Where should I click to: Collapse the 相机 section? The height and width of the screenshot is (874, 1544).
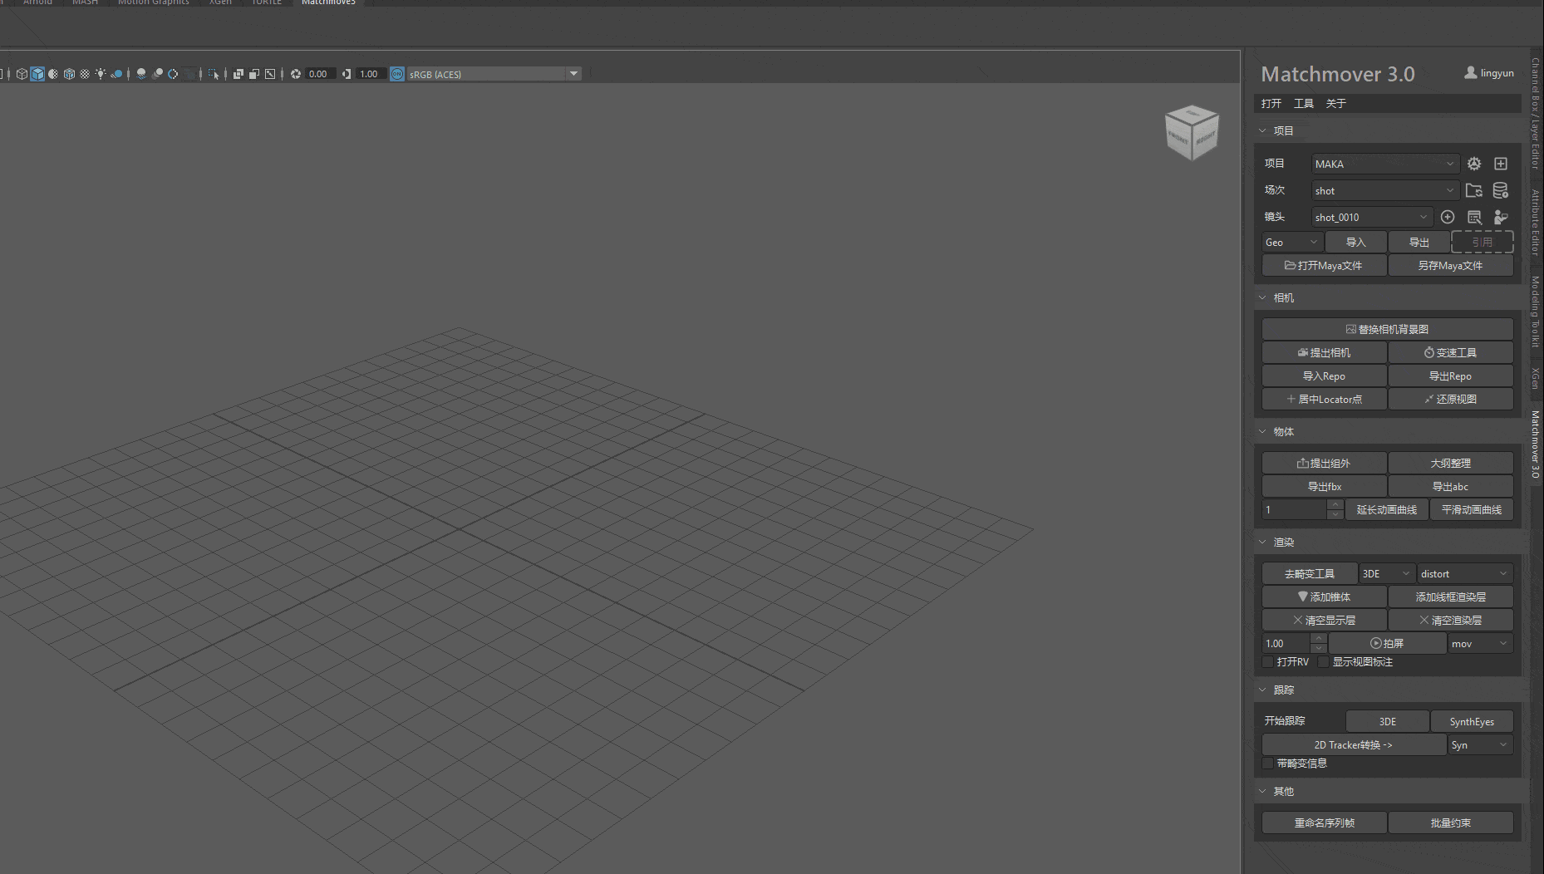[1263, 297]
